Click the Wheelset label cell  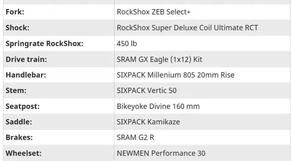coord(23,153)
